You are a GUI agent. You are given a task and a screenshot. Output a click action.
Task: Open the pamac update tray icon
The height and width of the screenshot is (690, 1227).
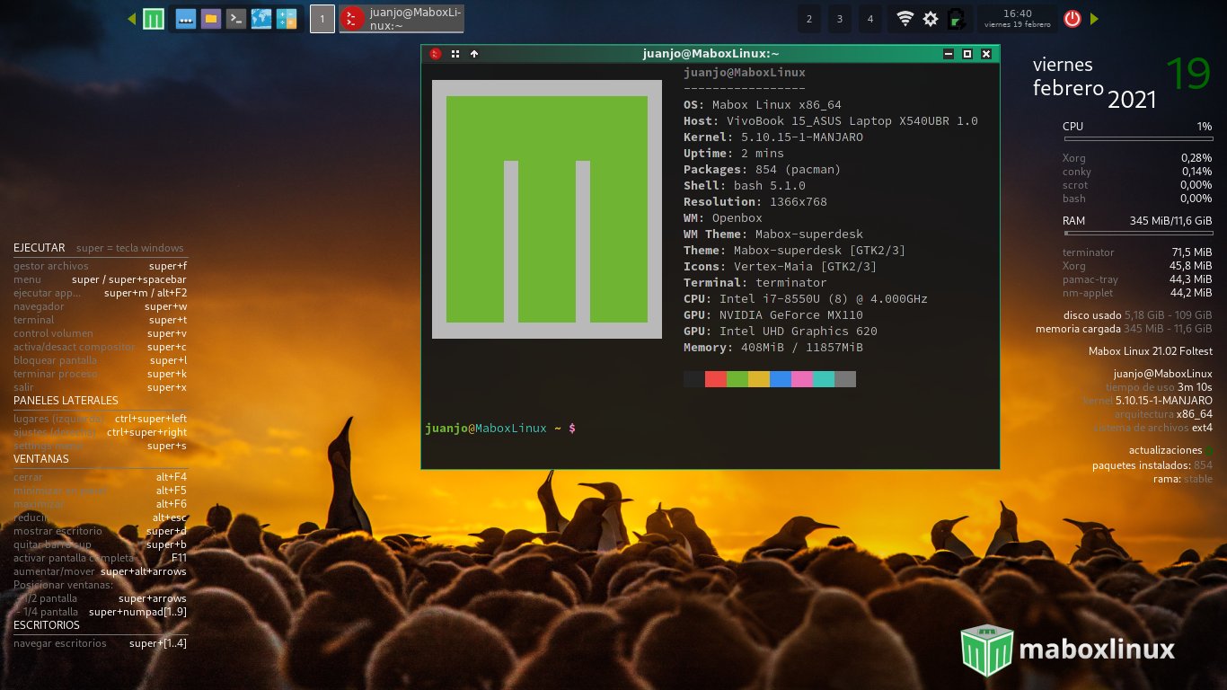tap(931, 19)
